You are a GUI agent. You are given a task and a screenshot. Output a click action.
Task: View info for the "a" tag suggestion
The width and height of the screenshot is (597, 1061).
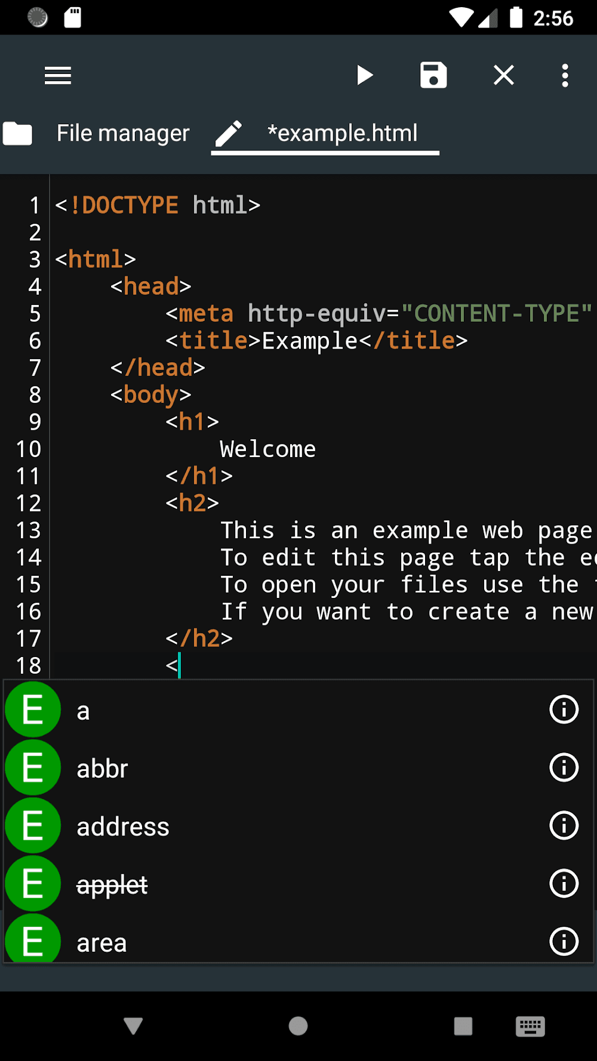(x=564, y=710)
